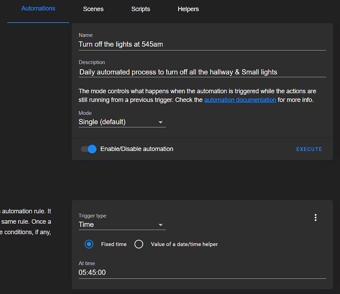This screenshot has width=340, height=294.
Task: Click the 'Value of a date/time helper' label
Action: [x=184, y=244]
